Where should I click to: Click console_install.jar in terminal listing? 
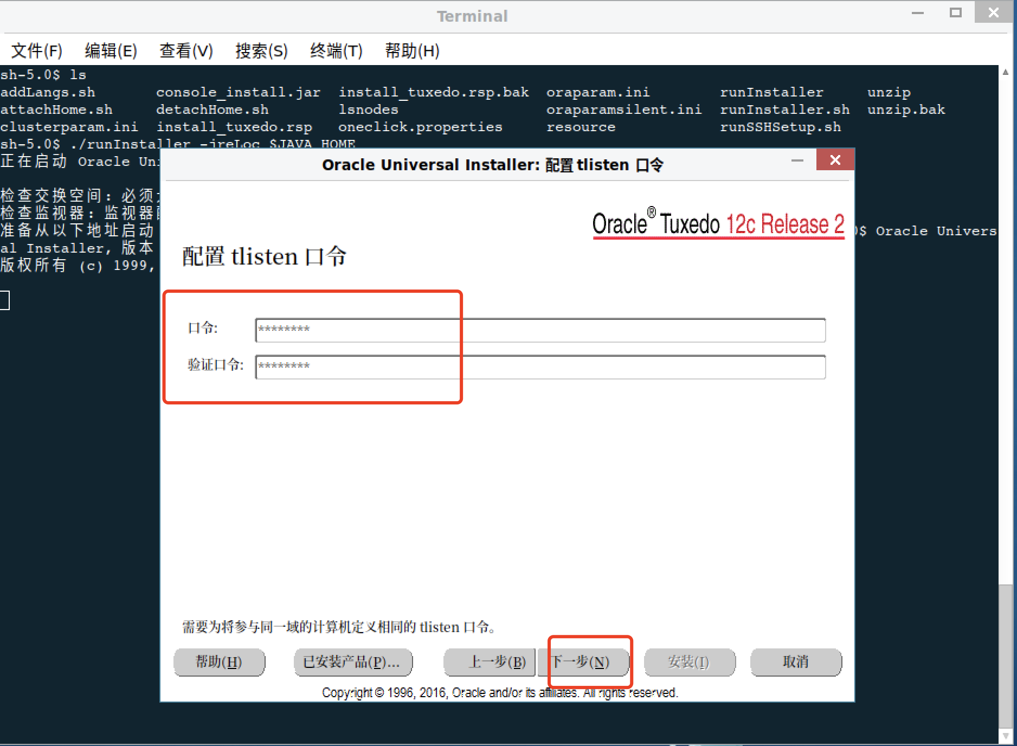pos(239,92)
